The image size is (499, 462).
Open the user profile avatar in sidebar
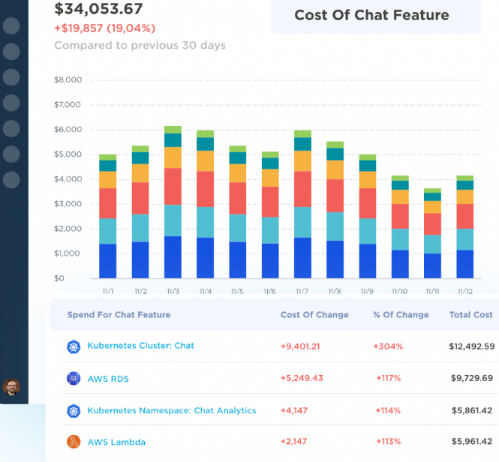coord(11,387)
